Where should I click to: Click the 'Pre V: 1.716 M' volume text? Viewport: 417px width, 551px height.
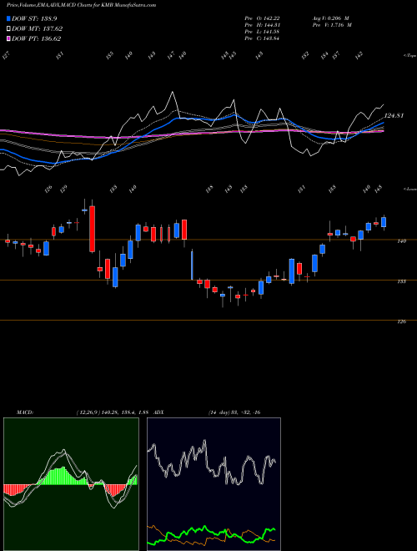coord(332,25)
